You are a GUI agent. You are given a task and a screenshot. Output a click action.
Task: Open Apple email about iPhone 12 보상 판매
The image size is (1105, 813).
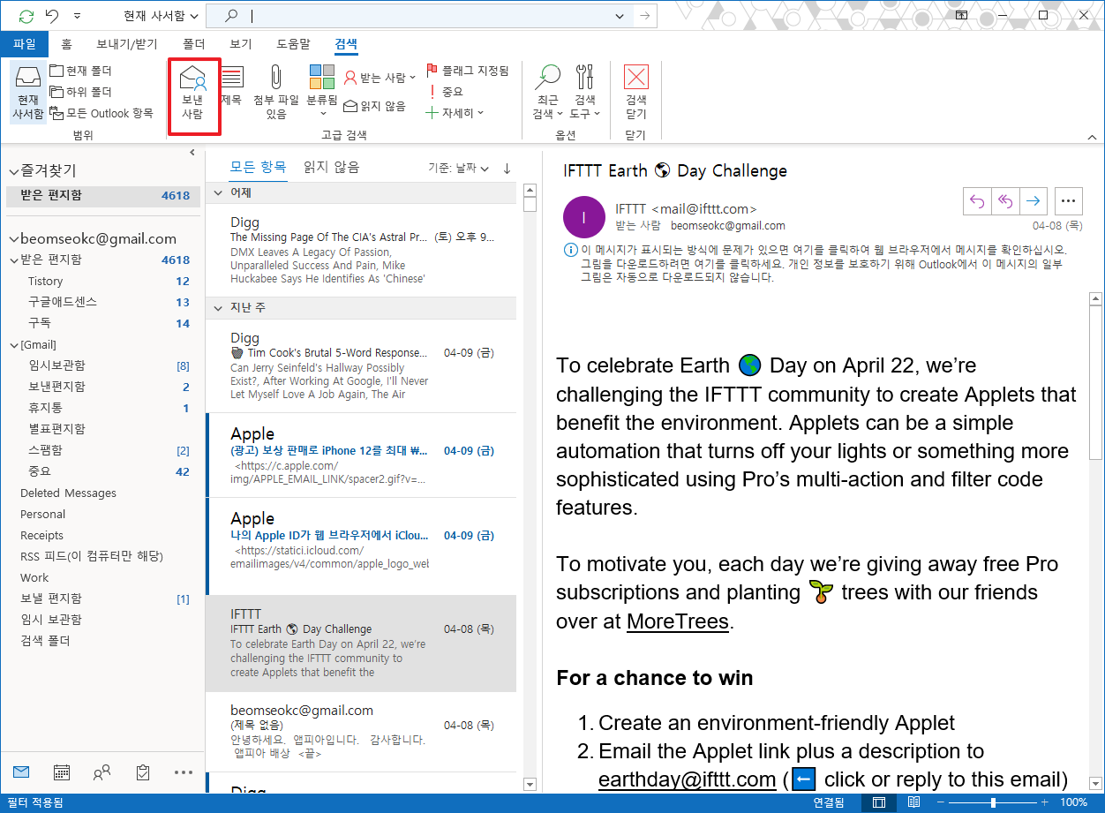(x=361, y=455)
